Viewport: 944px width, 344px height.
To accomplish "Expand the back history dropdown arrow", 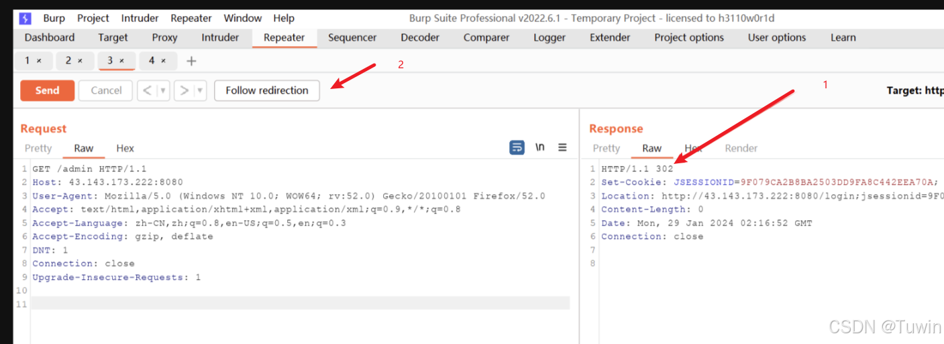I will [162, 90].
